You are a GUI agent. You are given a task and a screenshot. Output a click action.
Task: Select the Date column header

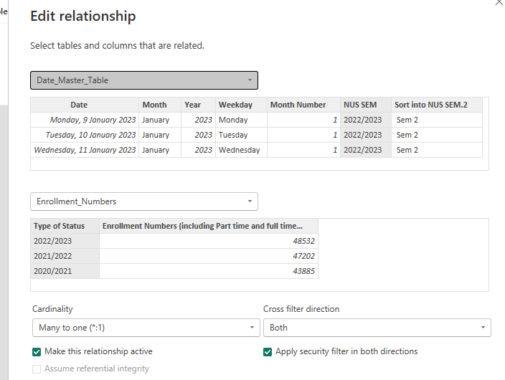(x=85, y=105)
